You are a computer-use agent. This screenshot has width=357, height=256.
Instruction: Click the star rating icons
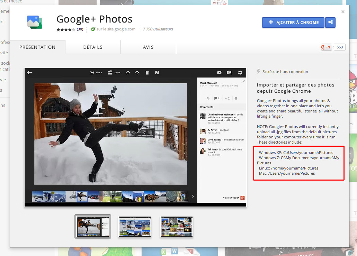66,29
